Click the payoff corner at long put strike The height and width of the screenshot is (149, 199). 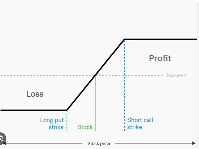pyautogui.click(x=67, y=110)
